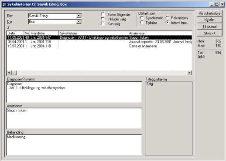This screenshot has width=226, height=161.
Task: Click the Sykehistorie column header
Action: (93, 33)
